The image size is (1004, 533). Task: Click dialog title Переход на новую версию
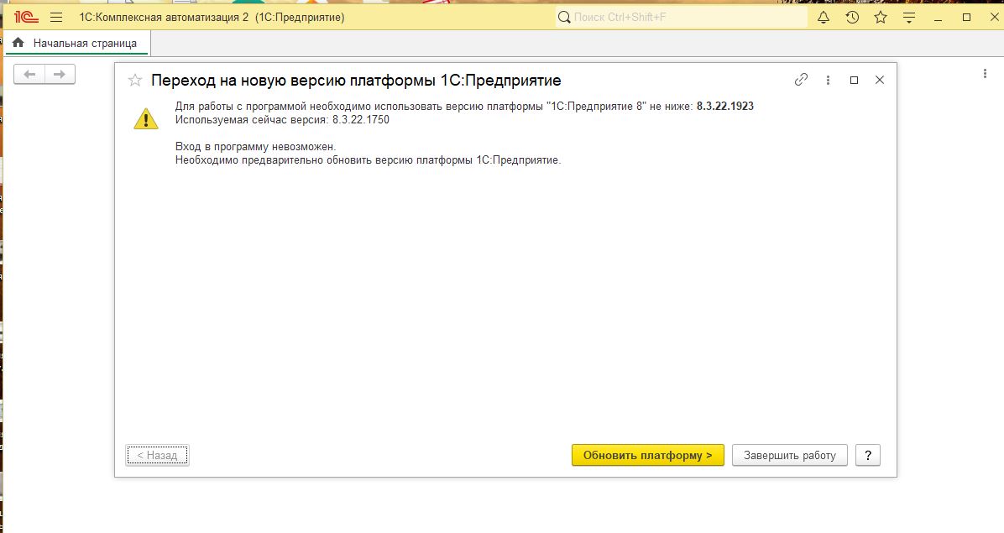click(x=356, y=80)
